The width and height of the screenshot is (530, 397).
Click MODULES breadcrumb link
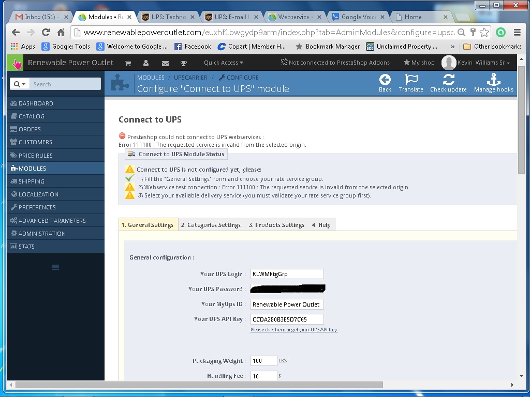pyautogui.click(x=151, y=78)
